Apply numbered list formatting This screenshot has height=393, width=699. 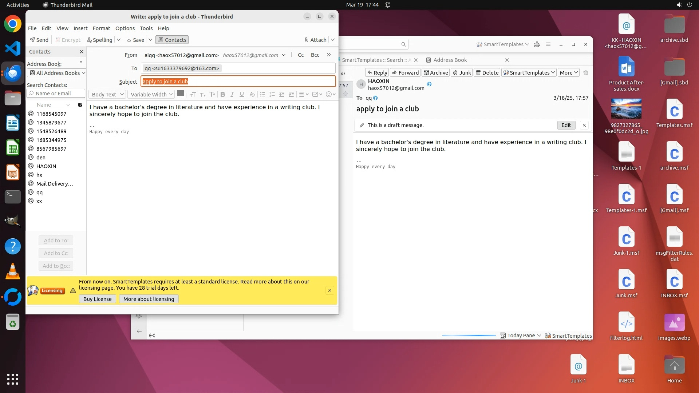tap(272, 94)
